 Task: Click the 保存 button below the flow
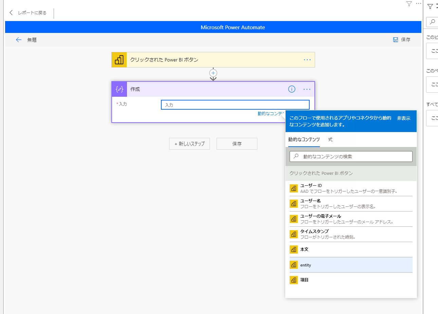coord(237,144)
